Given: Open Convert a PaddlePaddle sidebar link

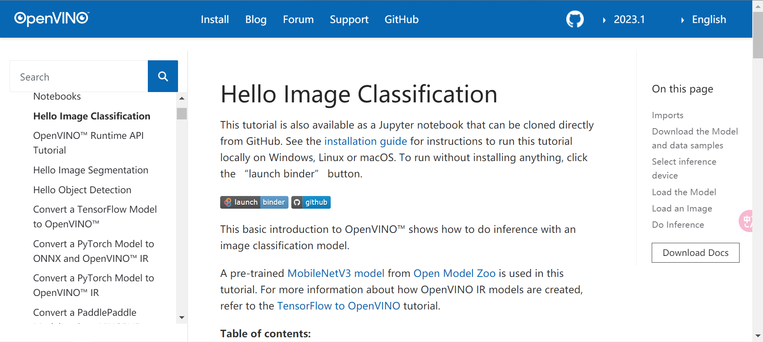Looking at the screenshot, I should point(85,313).
